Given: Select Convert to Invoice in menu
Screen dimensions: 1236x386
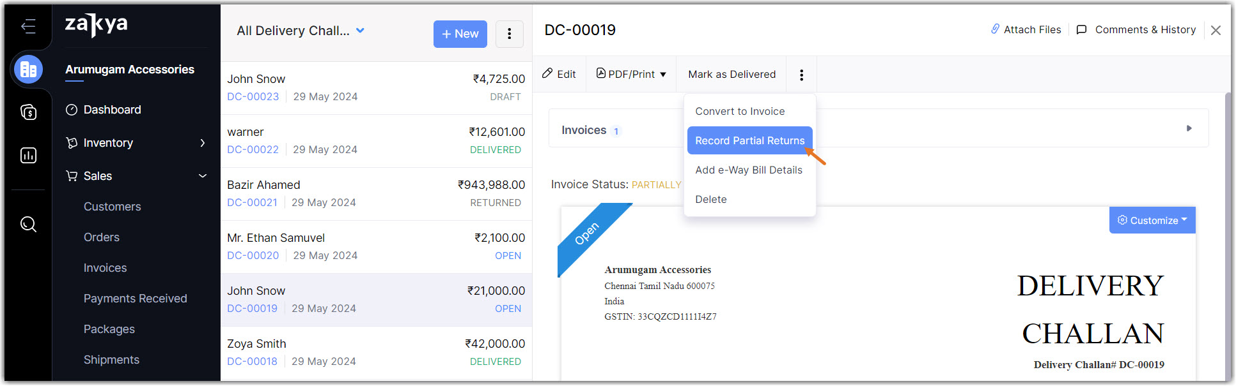Looking at the screenshot, I should [740, 111].
